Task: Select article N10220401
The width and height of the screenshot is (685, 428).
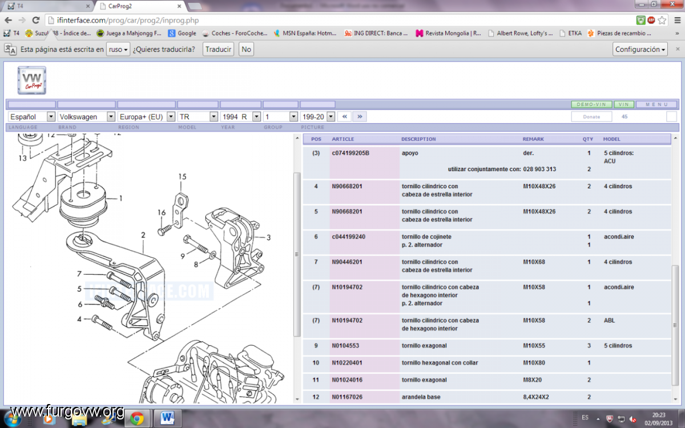Action: click(346, 363)
